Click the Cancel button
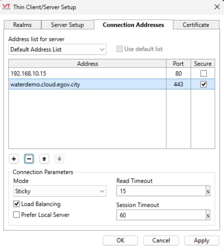This screenshot has height=249, width=224. click(x=161, y=240)
